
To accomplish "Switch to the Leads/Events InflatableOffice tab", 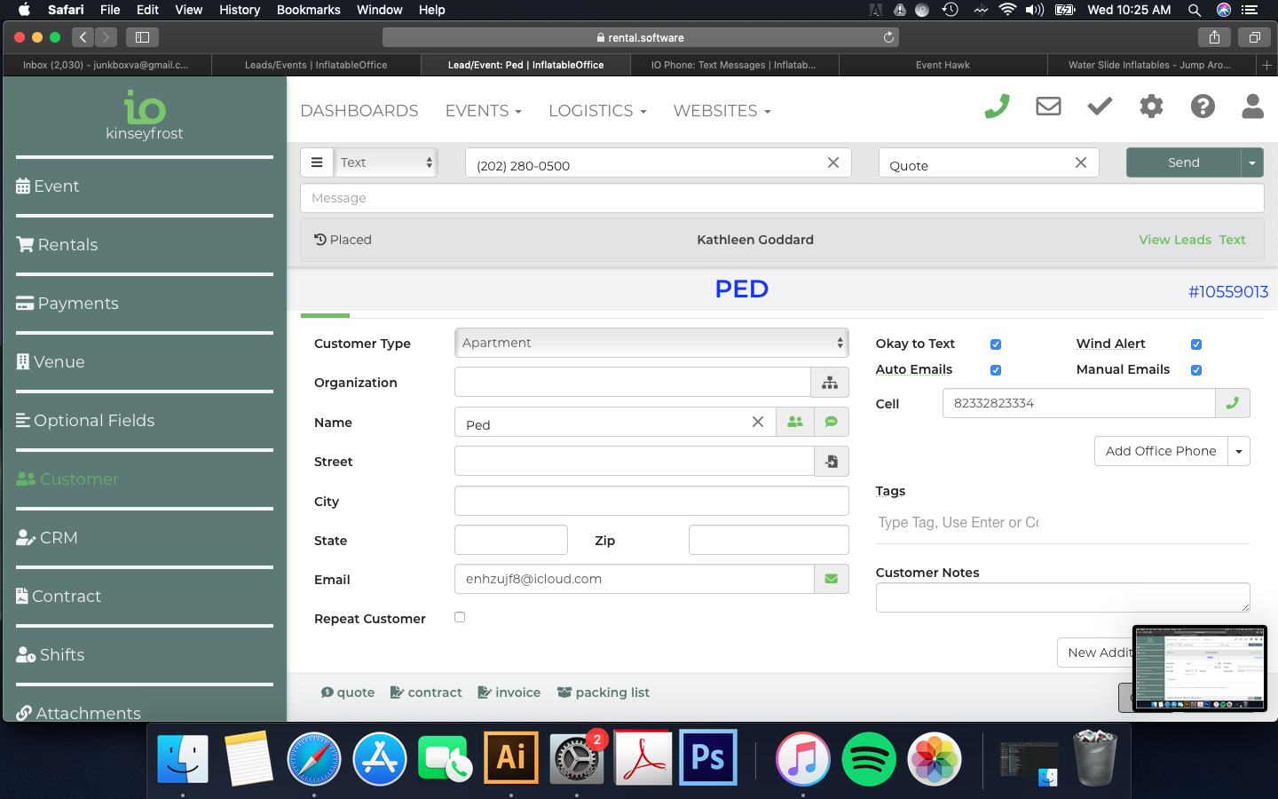I will [x=316, y=65].
